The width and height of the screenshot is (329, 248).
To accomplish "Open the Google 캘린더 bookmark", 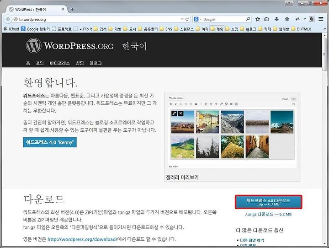I will 36,29.
